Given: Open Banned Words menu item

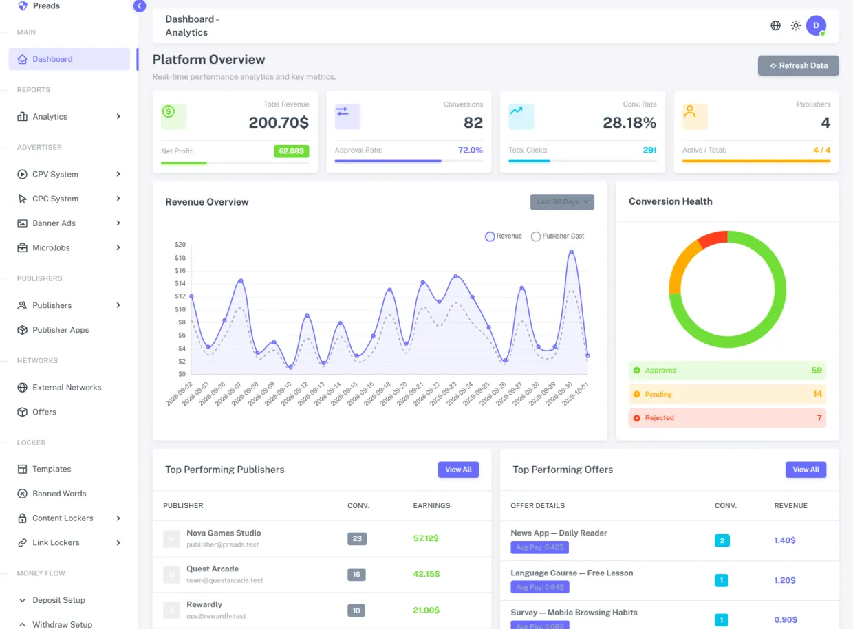Looking at the screenshot, I should click(x=69, y=494).
